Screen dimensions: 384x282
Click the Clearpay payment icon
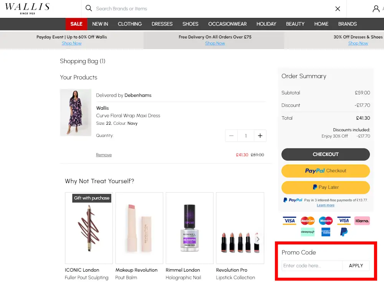pyautogui.click(x=308, y=232)
